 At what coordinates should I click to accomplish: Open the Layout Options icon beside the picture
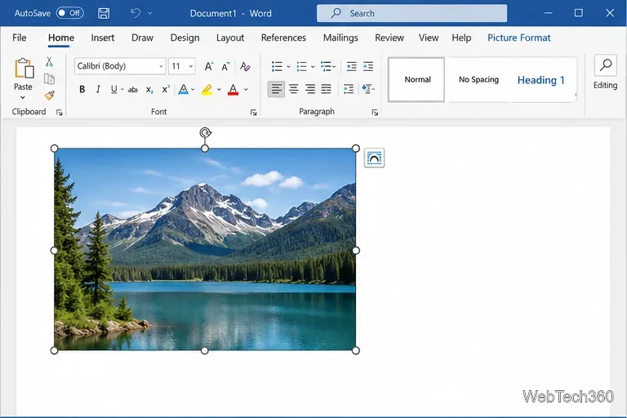(x=374, y=158)
